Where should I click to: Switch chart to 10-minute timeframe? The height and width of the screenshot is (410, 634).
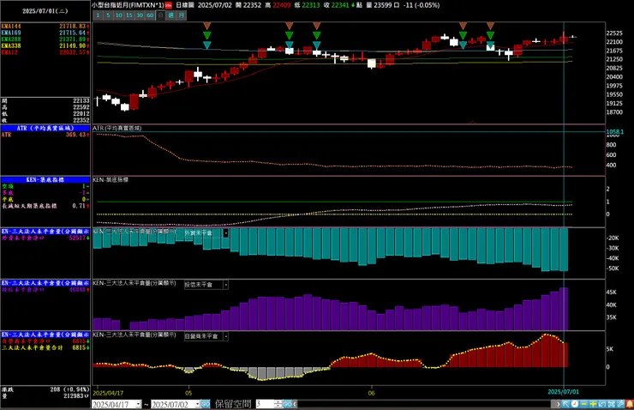pyautogui.click(x=118, y=15)
